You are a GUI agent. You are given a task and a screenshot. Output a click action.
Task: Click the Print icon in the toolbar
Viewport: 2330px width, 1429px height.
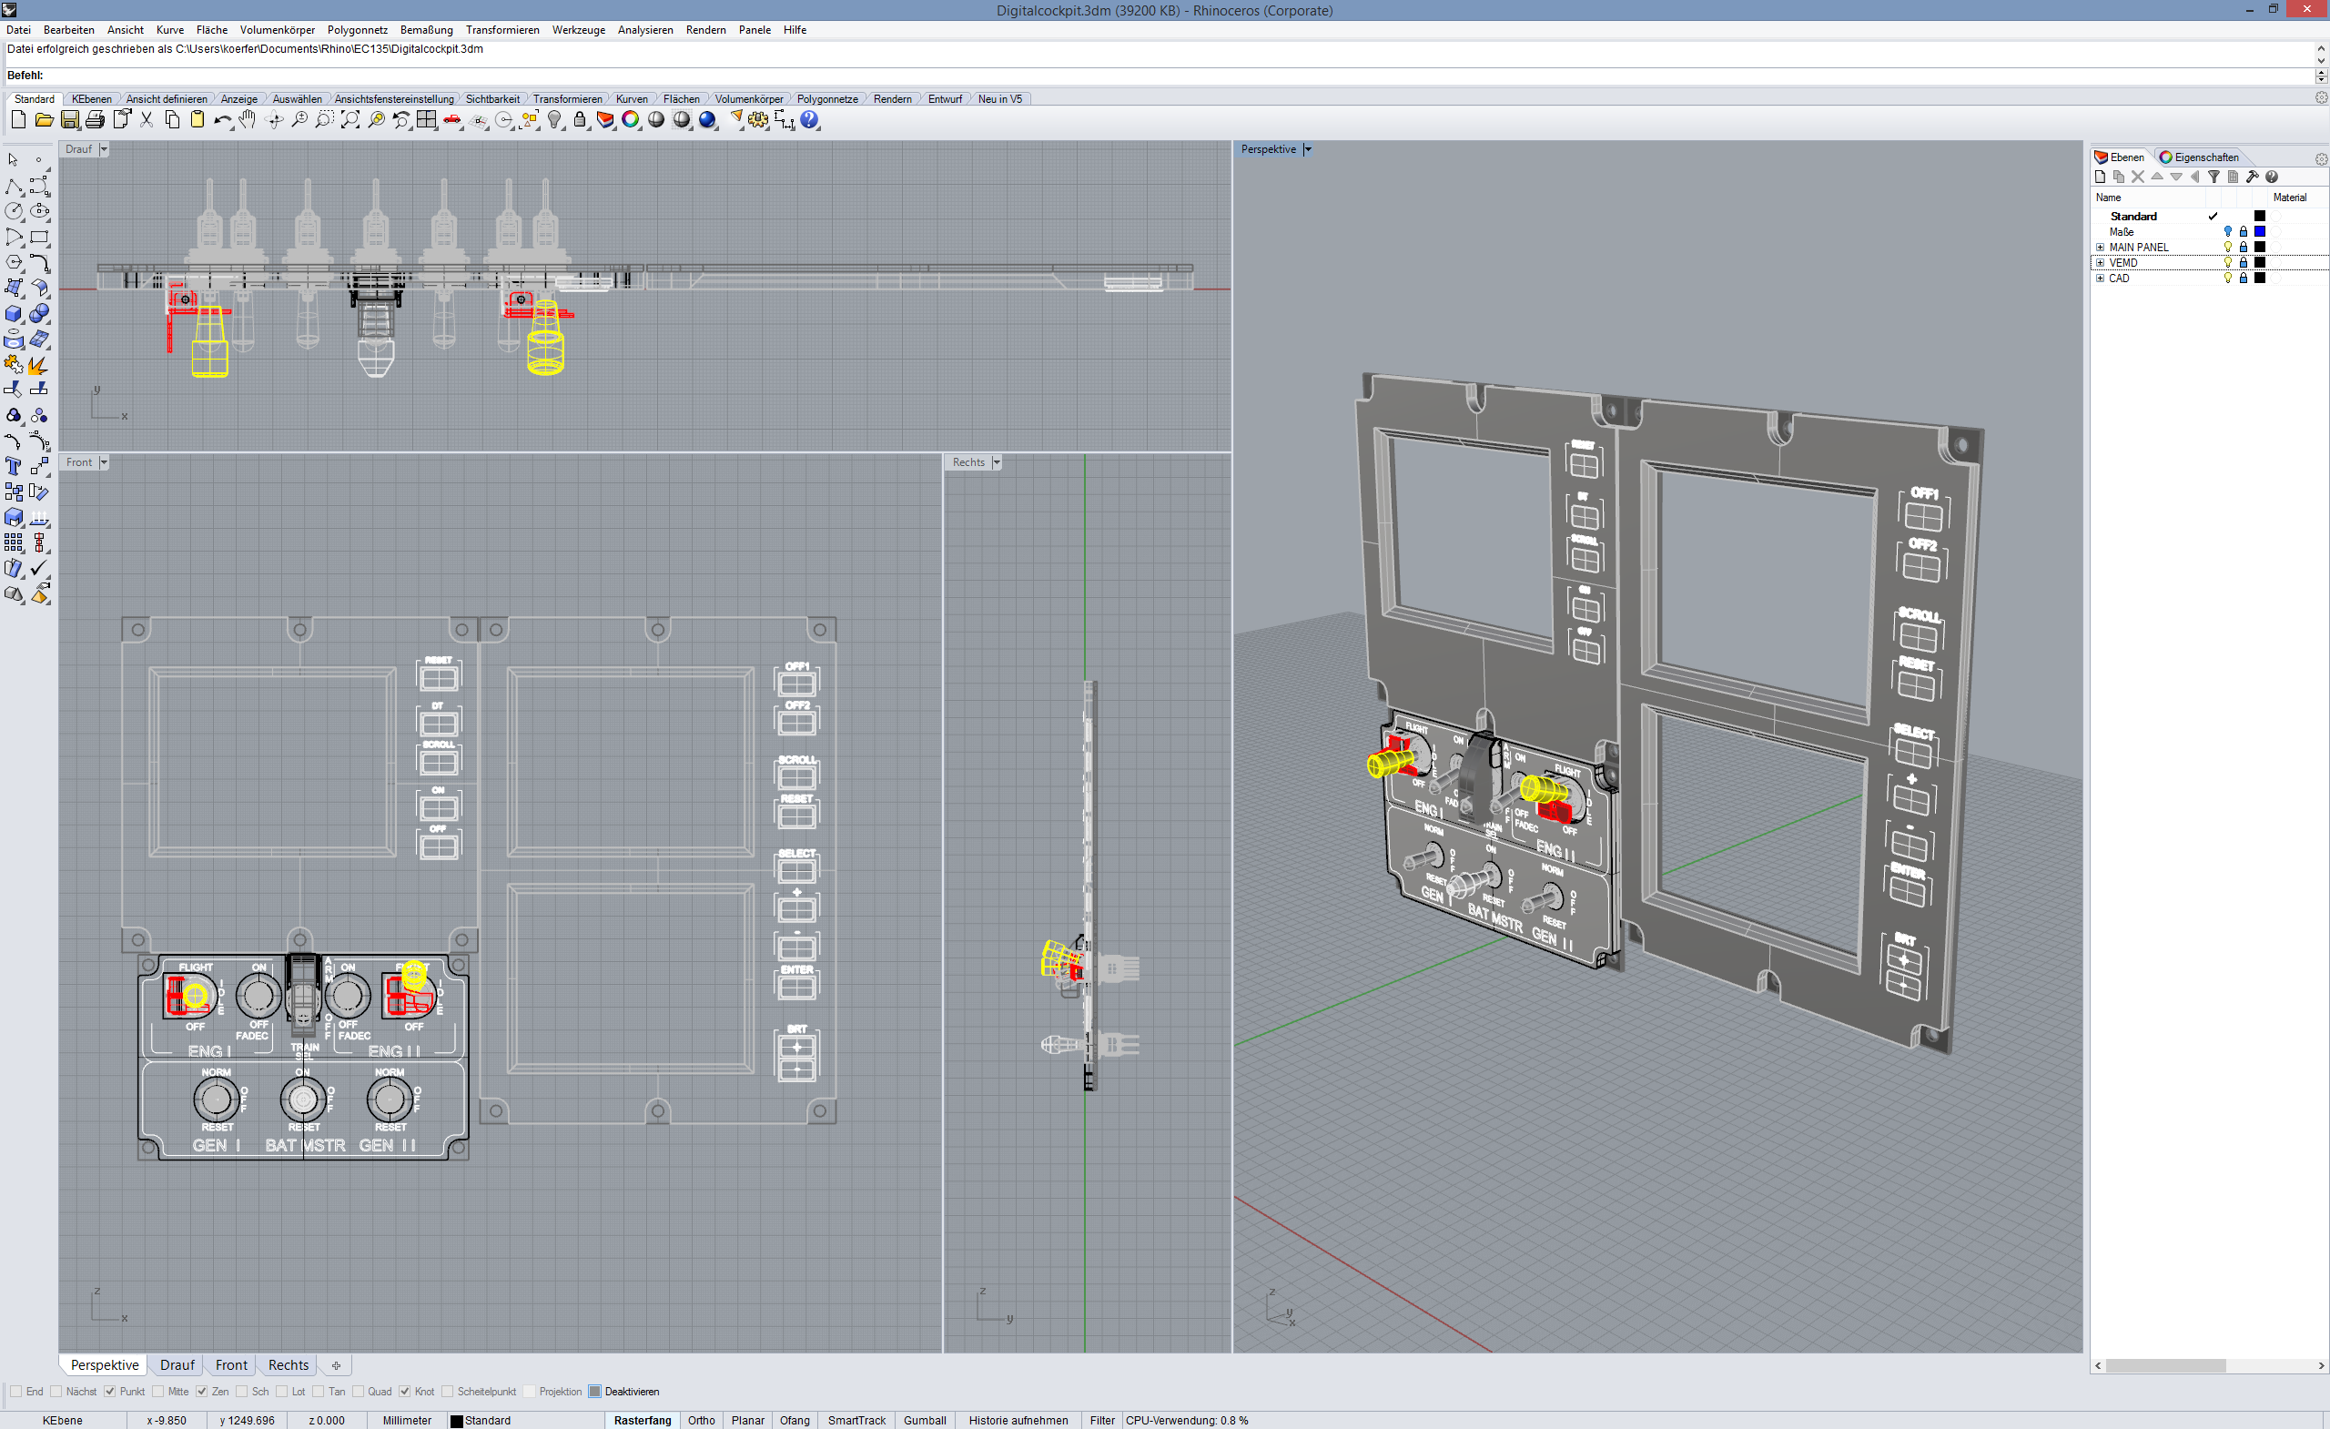click(96, 120)
